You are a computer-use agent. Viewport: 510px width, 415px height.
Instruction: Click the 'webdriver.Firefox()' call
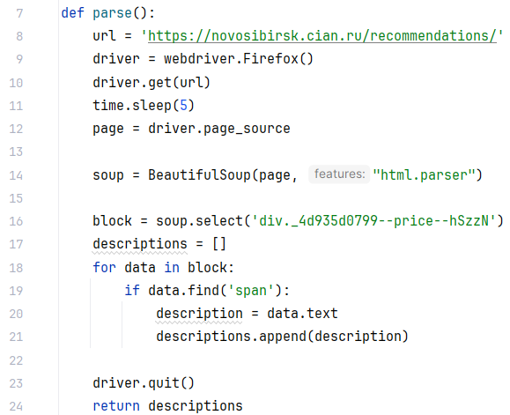[x=239, y=59]
